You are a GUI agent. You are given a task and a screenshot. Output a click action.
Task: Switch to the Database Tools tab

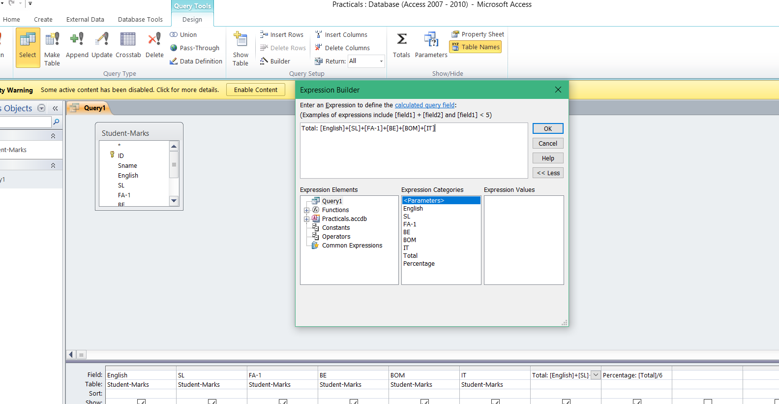pos(140,20)
